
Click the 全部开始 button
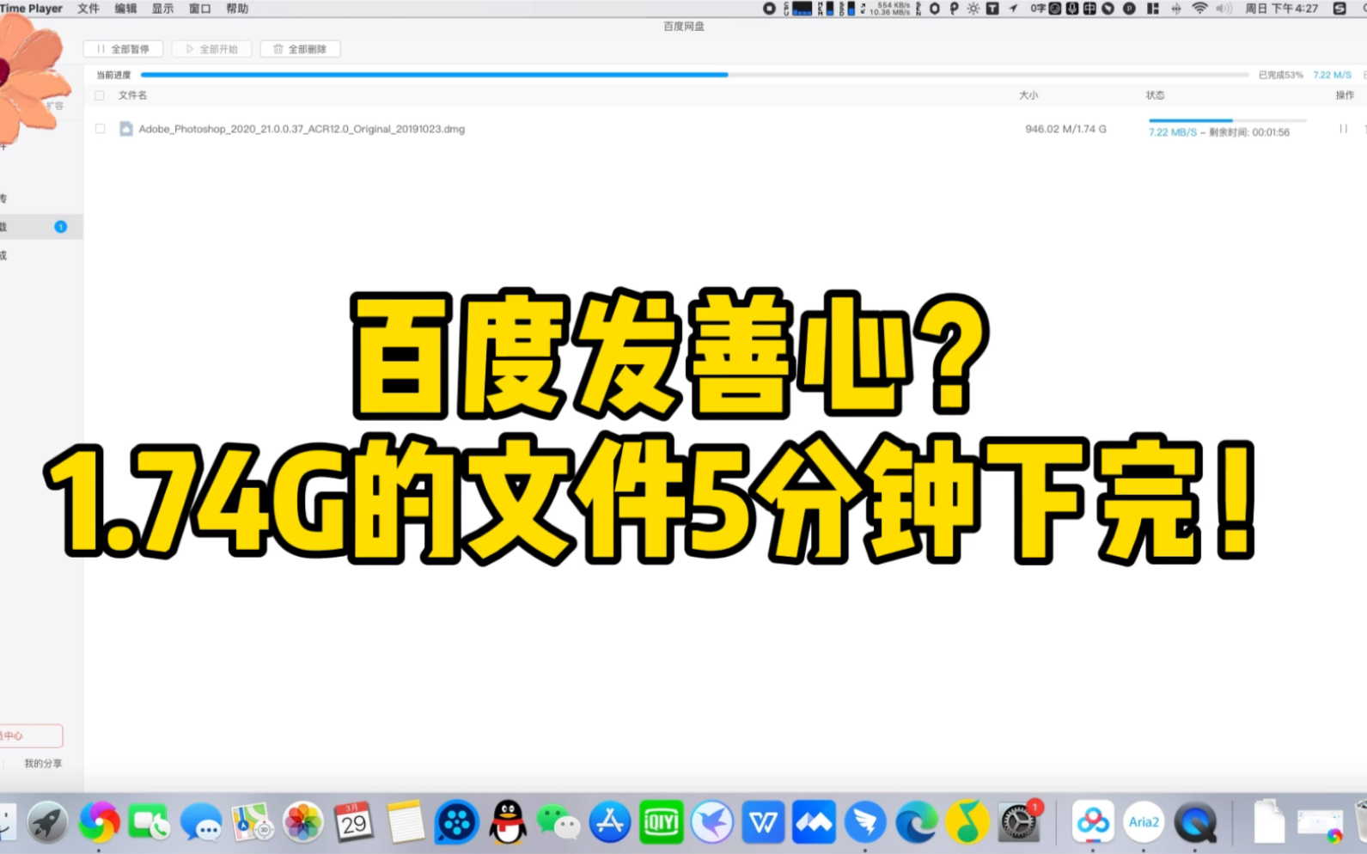coord(211,49)
